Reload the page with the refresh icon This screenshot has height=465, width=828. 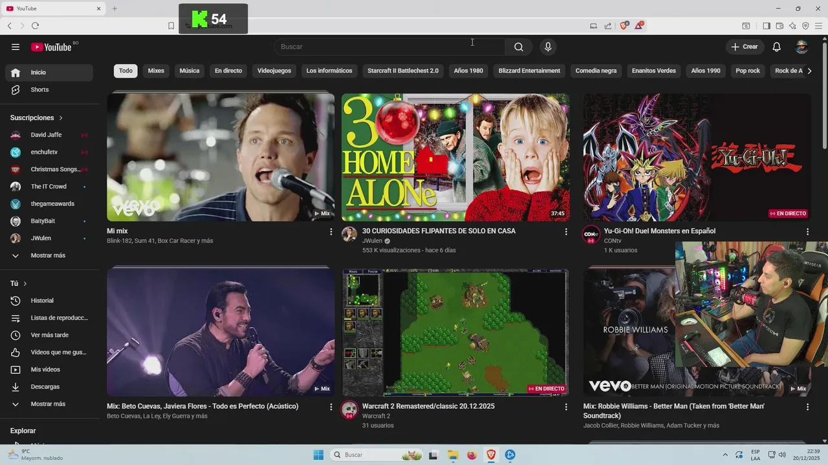click(x=35, y=26)
